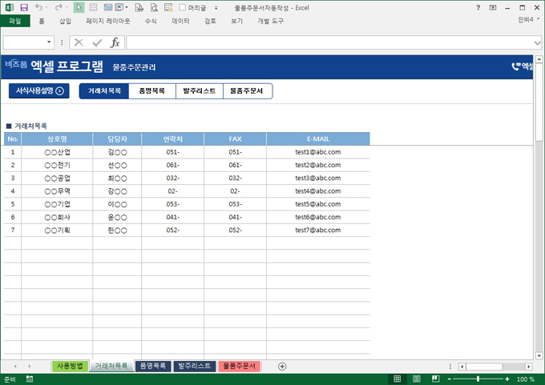Click the macro record icon in status bar
The image size is (545, 385).
pyautogui.click(x=30, y=379)
